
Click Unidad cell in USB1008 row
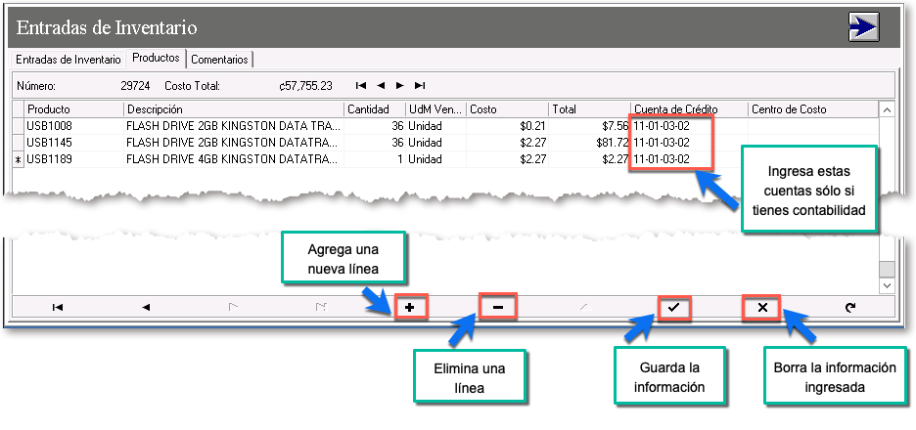tap(435, 125)
